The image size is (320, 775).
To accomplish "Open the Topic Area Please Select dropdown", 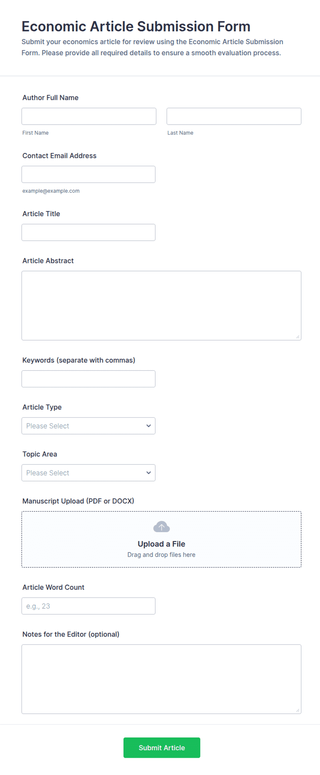I will 88,473.
